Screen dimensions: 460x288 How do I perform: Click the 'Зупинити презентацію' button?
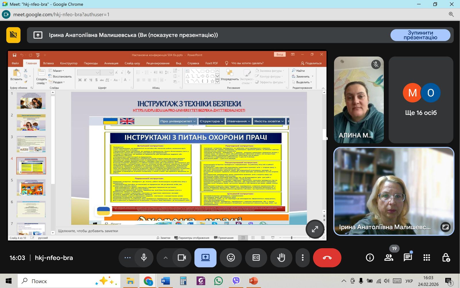[420, 35]
